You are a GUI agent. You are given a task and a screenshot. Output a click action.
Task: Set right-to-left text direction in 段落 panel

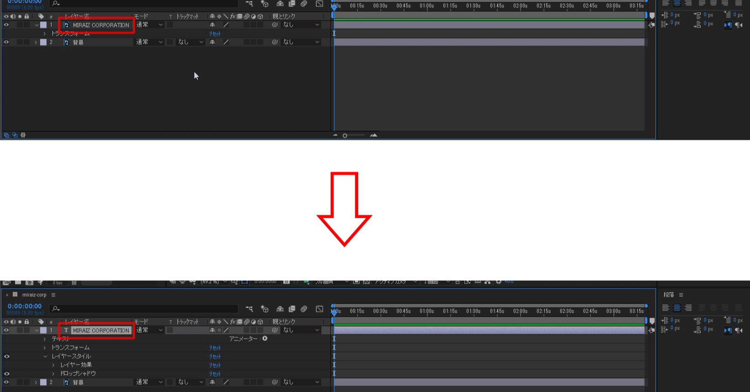[739, 330]
